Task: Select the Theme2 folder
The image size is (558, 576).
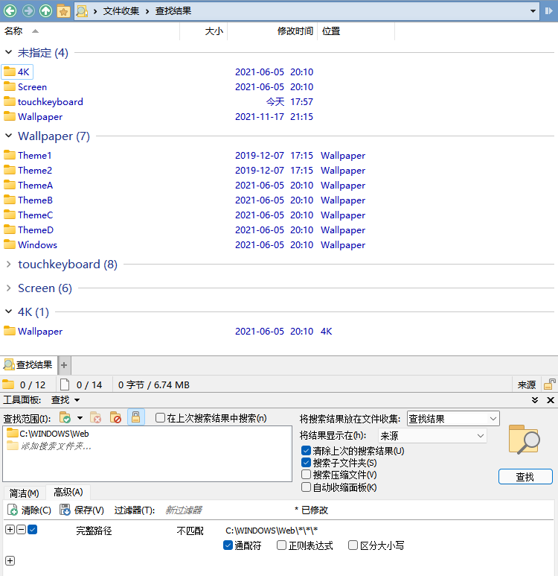Action: (x=28, y=171)
